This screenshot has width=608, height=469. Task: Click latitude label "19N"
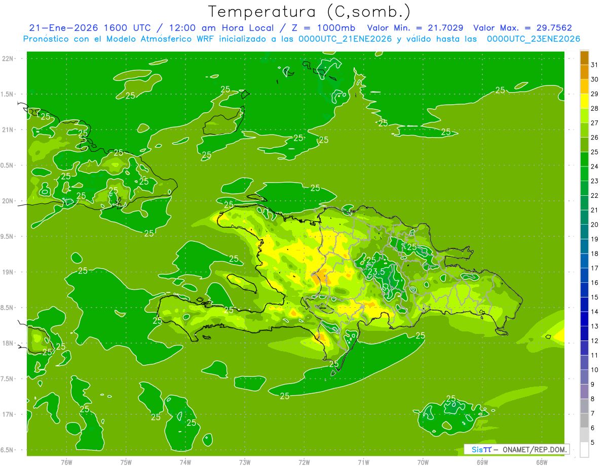[x=9, y=272]
